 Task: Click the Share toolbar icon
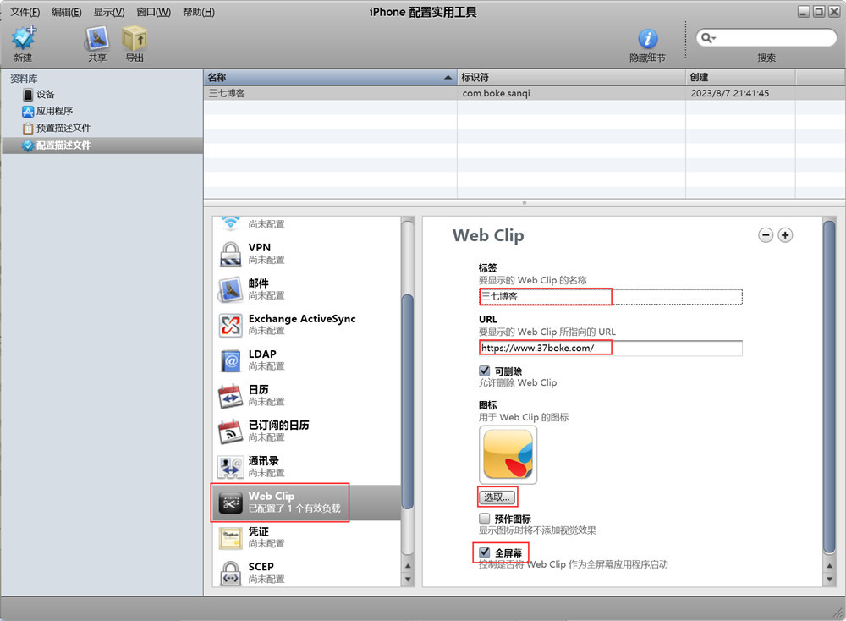(x=97, y=39)
